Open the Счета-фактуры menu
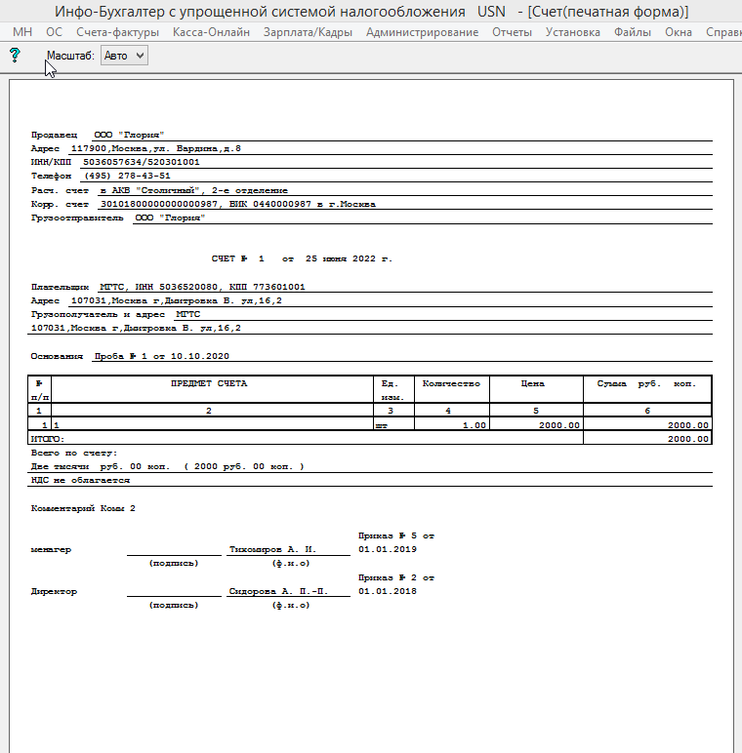742x753 pixels. tap(118, 32)
